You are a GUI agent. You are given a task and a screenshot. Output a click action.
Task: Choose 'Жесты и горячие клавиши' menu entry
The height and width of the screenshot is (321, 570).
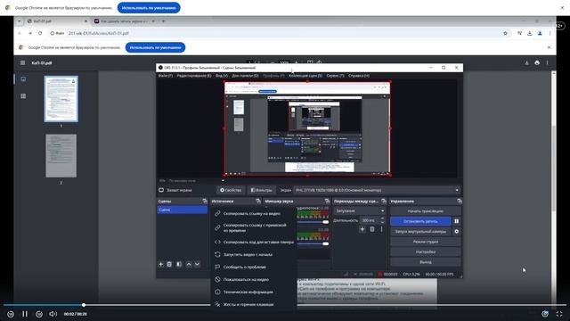[x=254, y=304]
